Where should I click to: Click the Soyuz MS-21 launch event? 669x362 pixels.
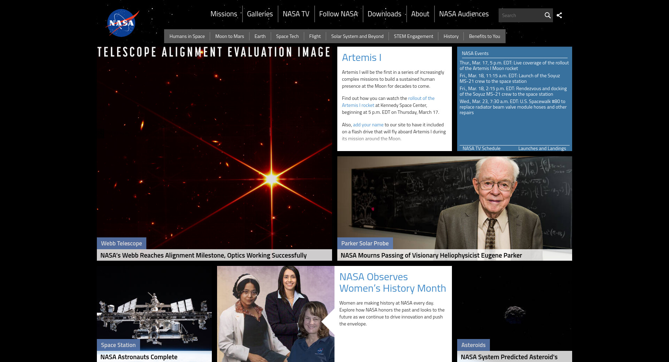tap(510, 78)
